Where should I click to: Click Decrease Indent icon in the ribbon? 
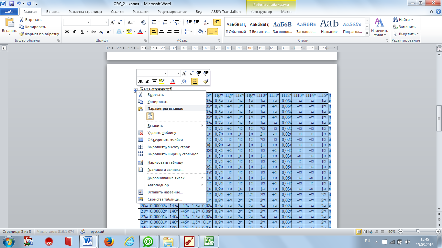[190, 22]
